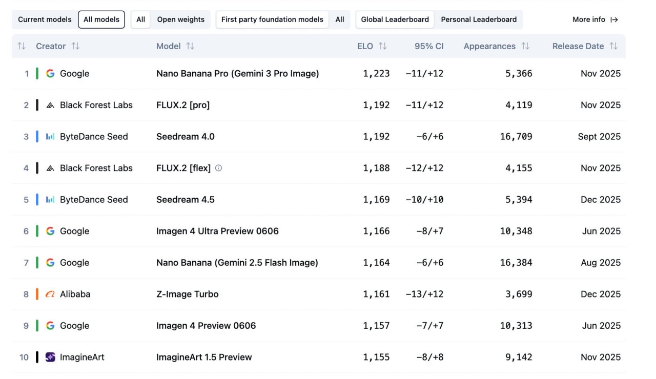
Task: Click the ImagineArt logo icon
Action: click(x=50, y=357)
